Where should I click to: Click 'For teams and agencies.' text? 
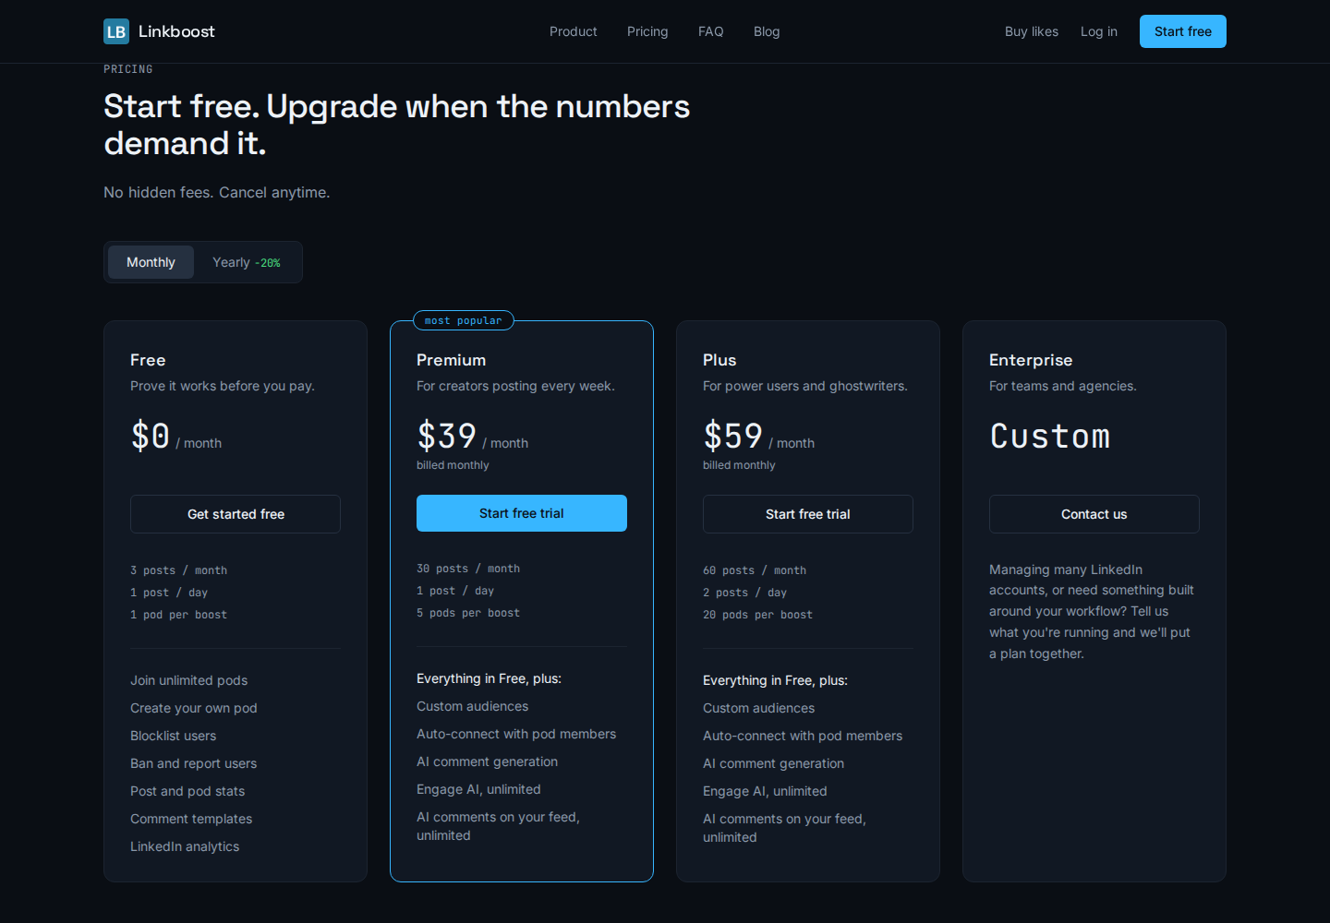pyautogui.click(x=1063, y=386)
